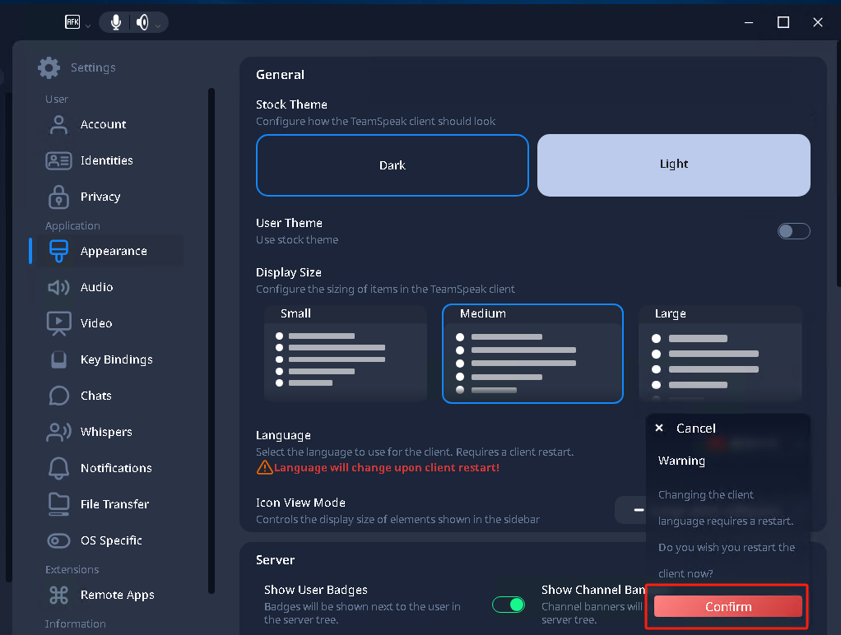Open the Audio settings section

pyautogui.click(x=96, y=287)
